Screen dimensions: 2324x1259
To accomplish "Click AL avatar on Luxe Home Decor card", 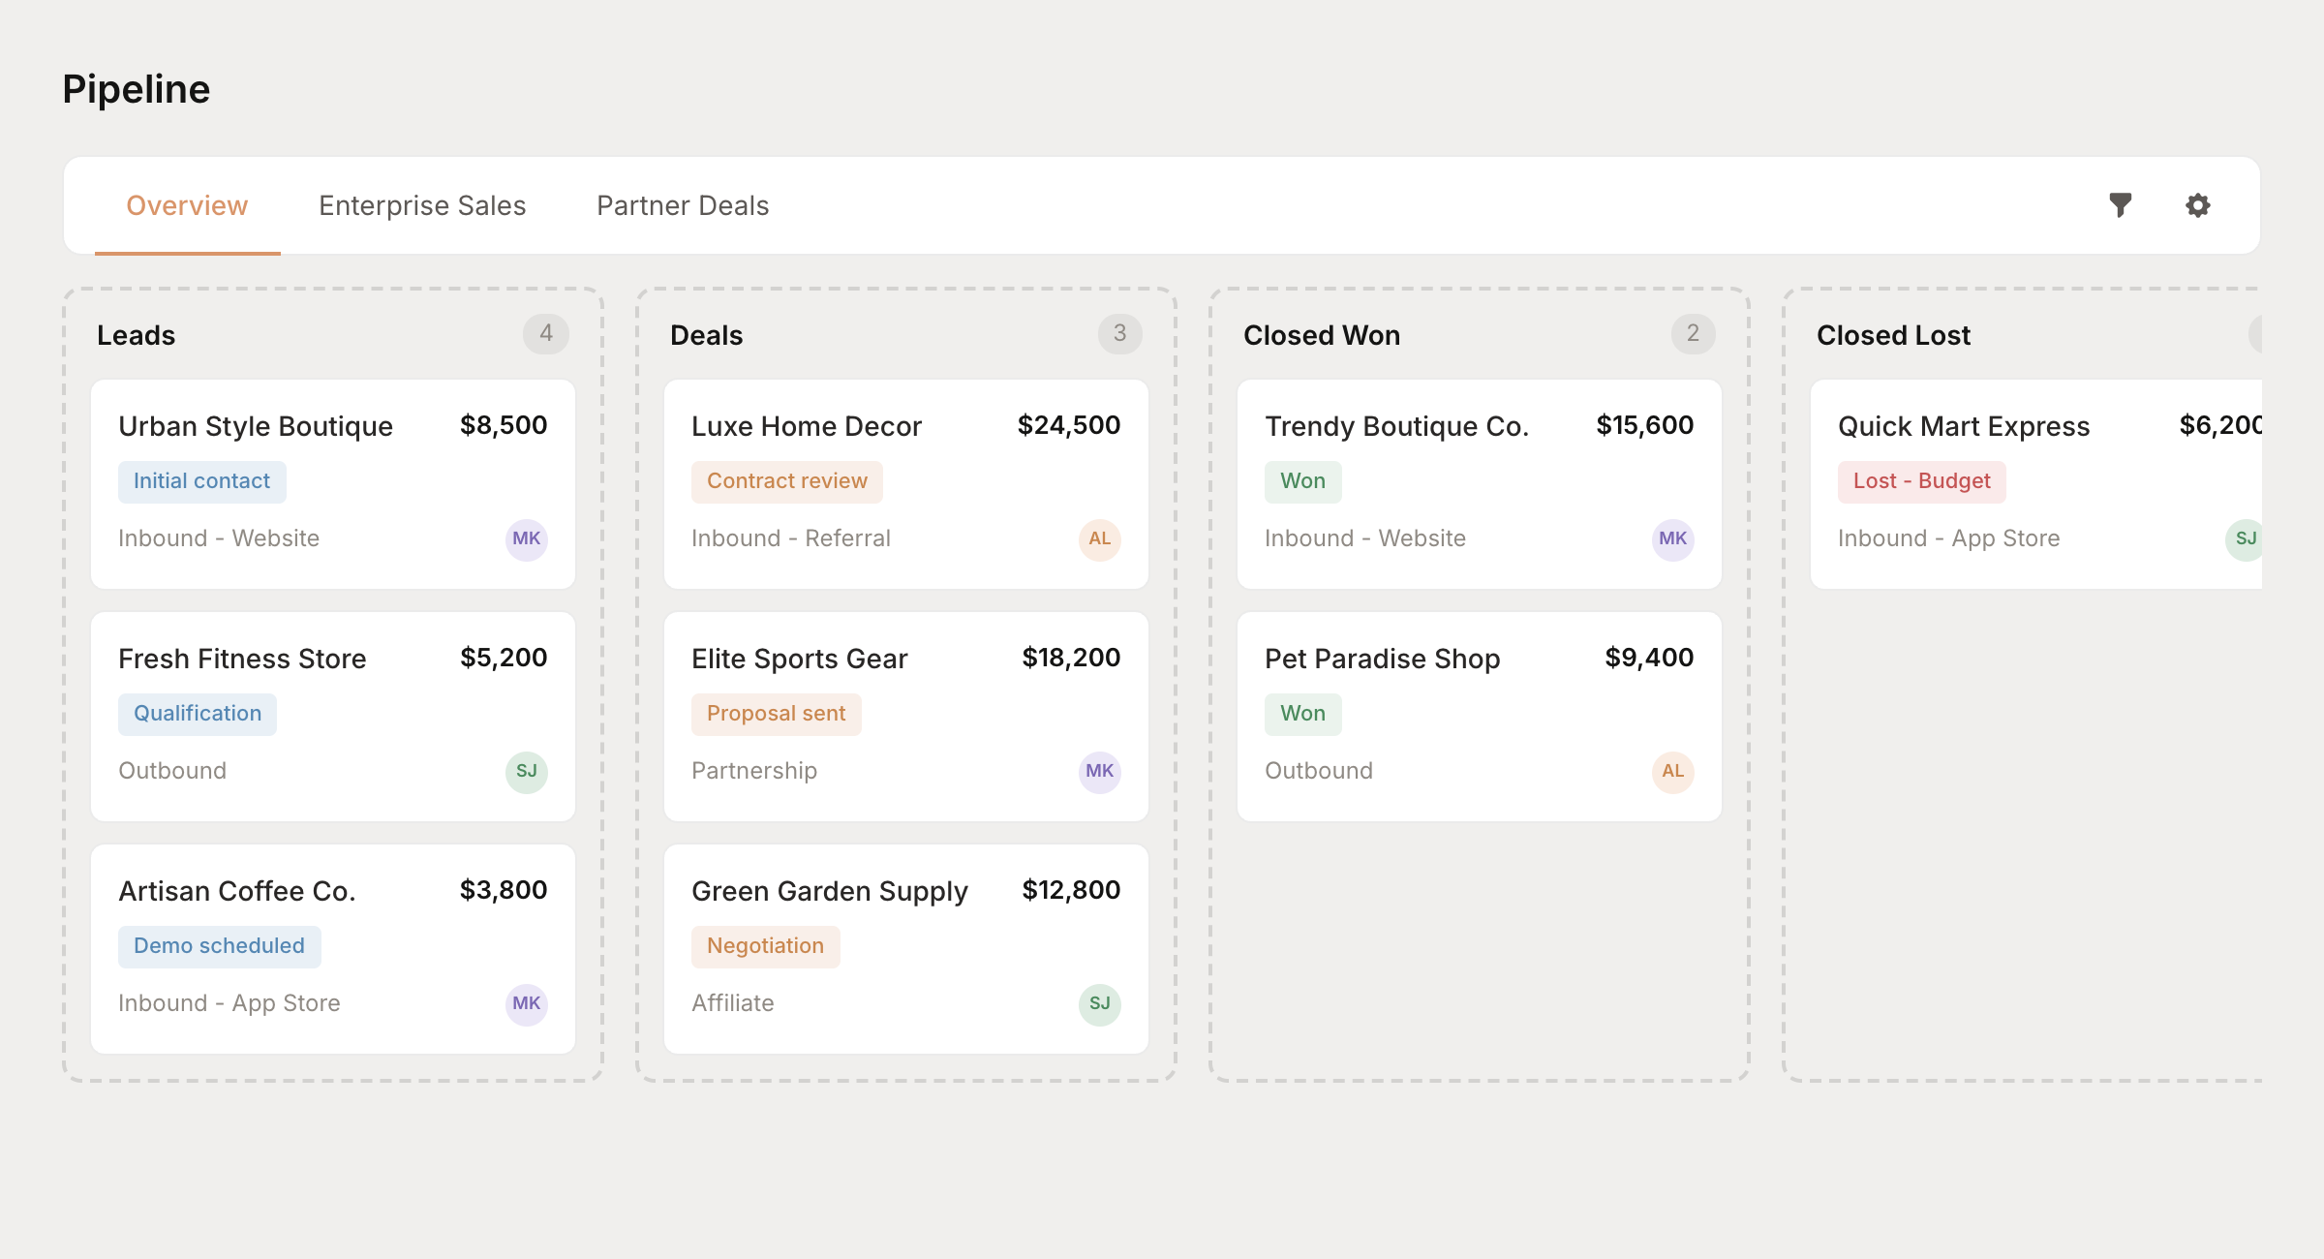I will [x=1099, y=539].
